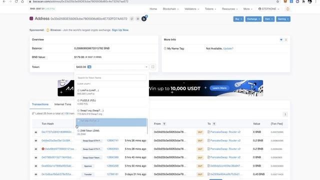Copy the address to clipboard icon
This screenshot has height=180, width=320.
(132, 19)
